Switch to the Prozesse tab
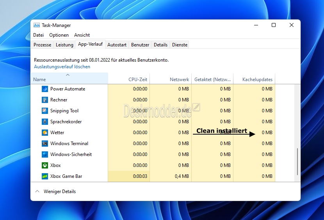The image size is (324, 220). (43, 44)
